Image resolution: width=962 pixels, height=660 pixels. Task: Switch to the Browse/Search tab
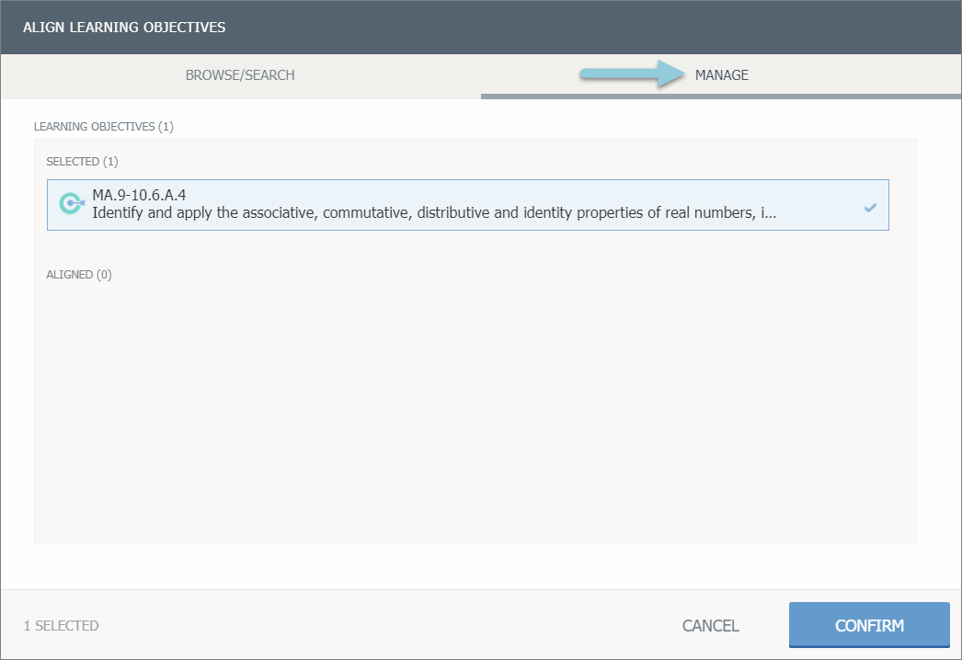tap(240, 75)
